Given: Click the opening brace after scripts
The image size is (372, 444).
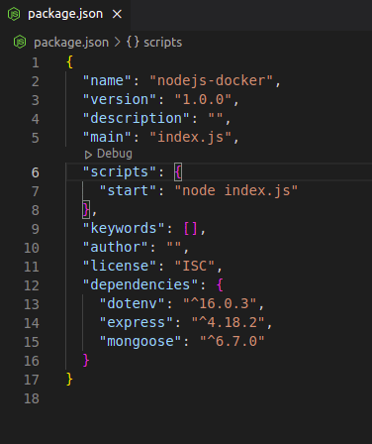Looking at the screenshot, I should [178, 172].
